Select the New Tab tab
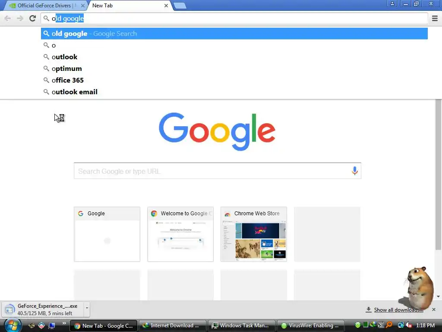 coord(129,6)
